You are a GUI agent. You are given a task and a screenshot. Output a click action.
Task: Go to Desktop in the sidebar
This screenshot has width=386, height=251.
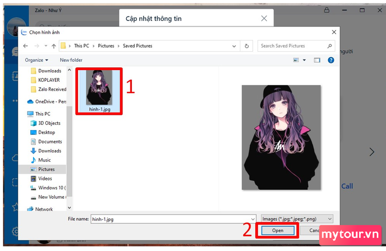42,132
